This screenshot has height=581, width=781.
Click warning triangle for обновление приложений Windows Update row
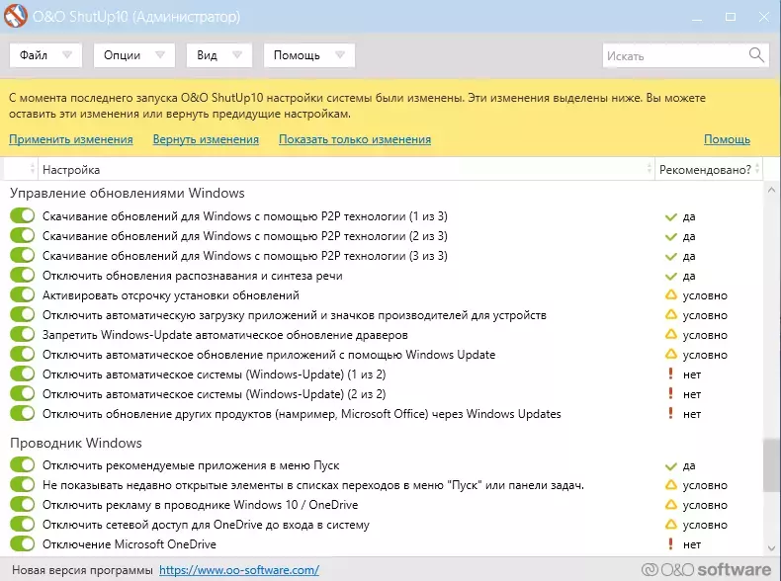click(x=671, y=354)
